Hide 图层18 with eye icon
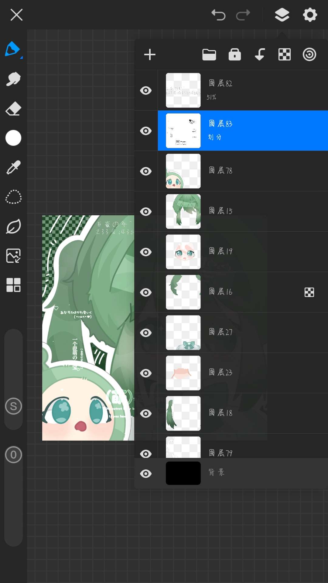328x583 pixels. (x=146, y=414)
